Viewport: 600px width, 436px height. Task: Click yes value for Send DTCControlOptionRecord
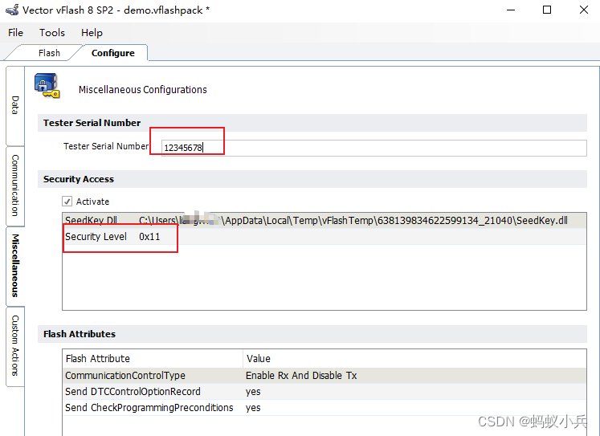coord(253,392)
